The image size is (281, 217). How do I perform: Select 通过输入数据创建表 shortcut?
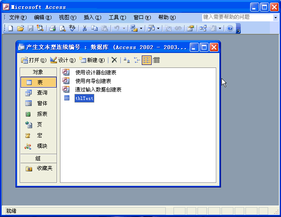click(x=98, y=89)
